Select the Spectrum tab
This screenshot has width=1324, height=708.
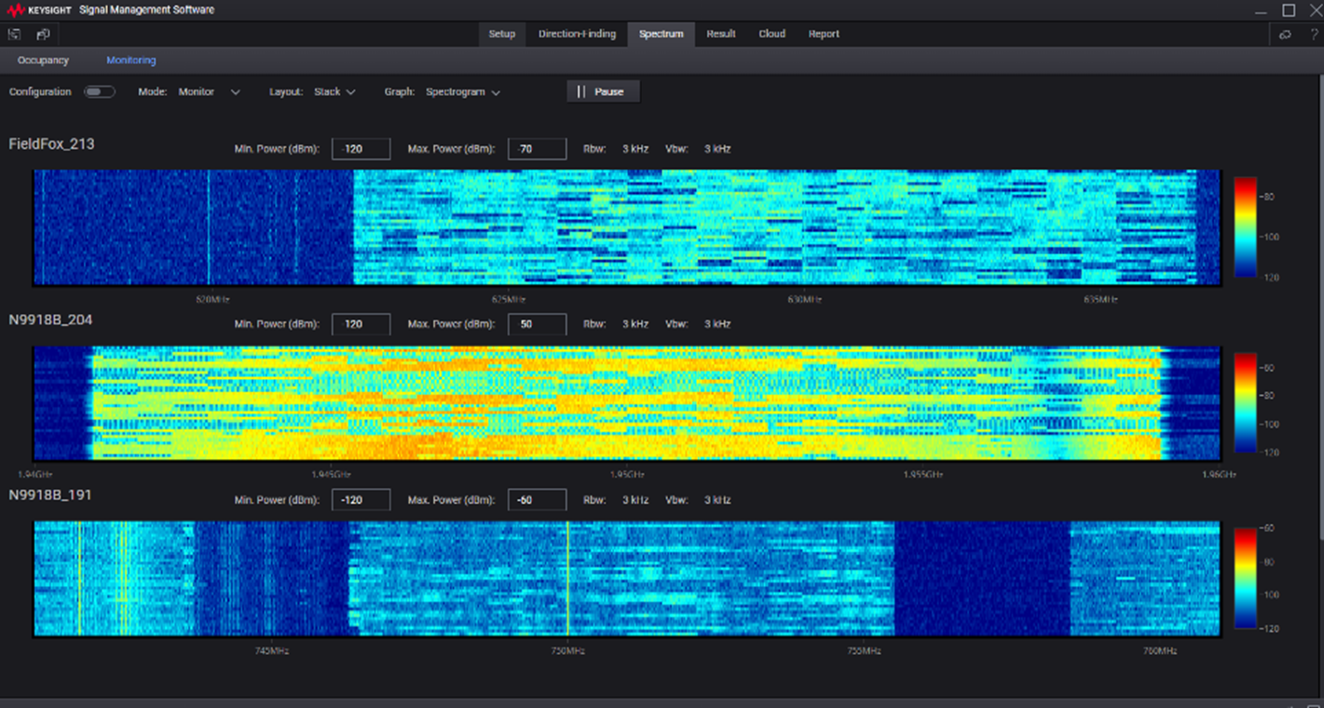(661, 34)
